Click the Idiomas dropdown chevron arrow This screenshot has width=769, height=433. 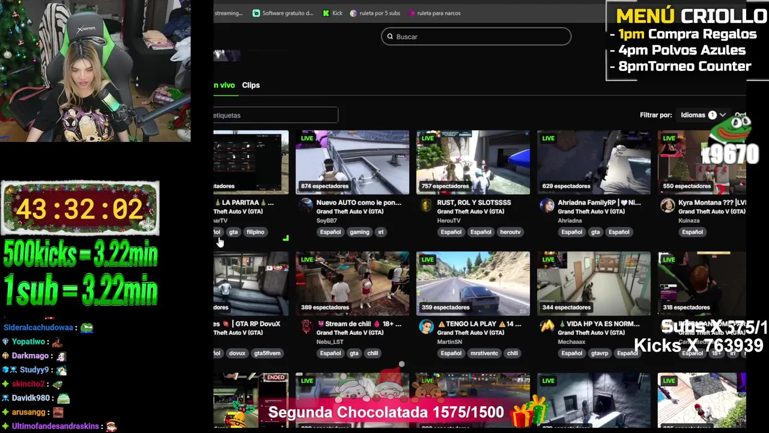point(722,115)
